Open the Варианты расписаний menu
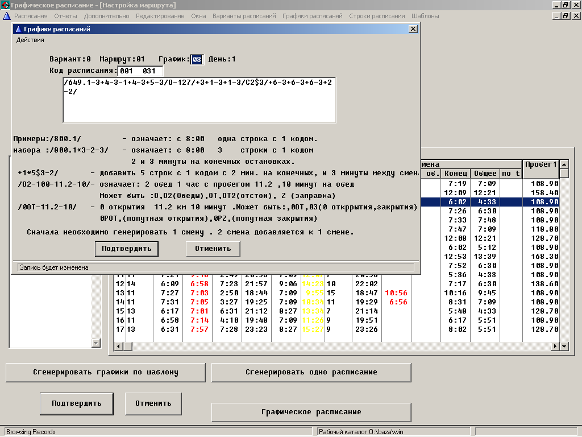The width and height of the screenshot is (582, 437). (244, 16)
